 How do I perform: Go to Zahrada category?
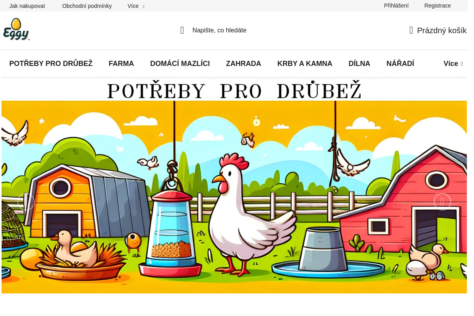(244, 64)
